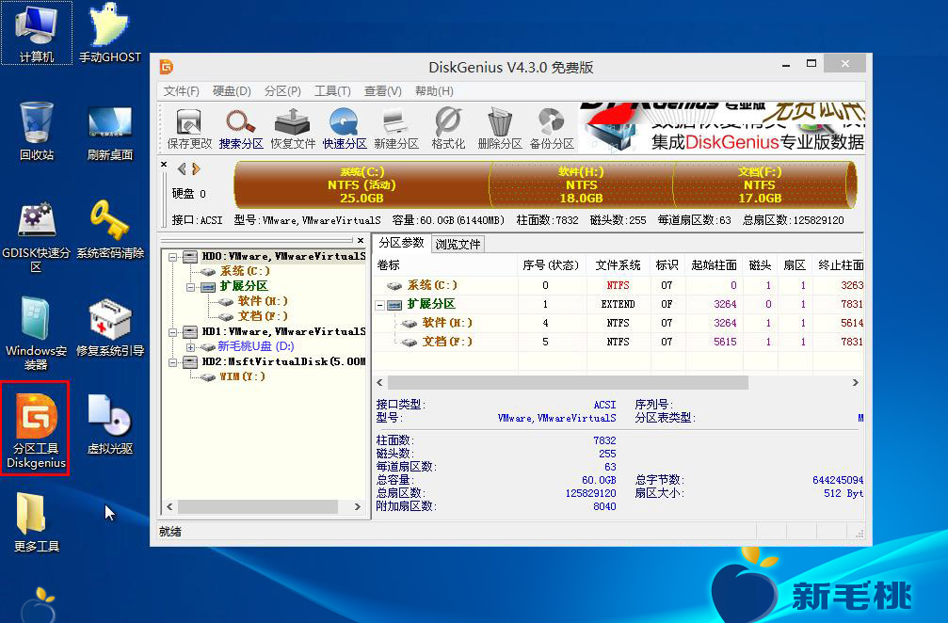Click partition table scrollbar right arrow

[x=855, y=382]
